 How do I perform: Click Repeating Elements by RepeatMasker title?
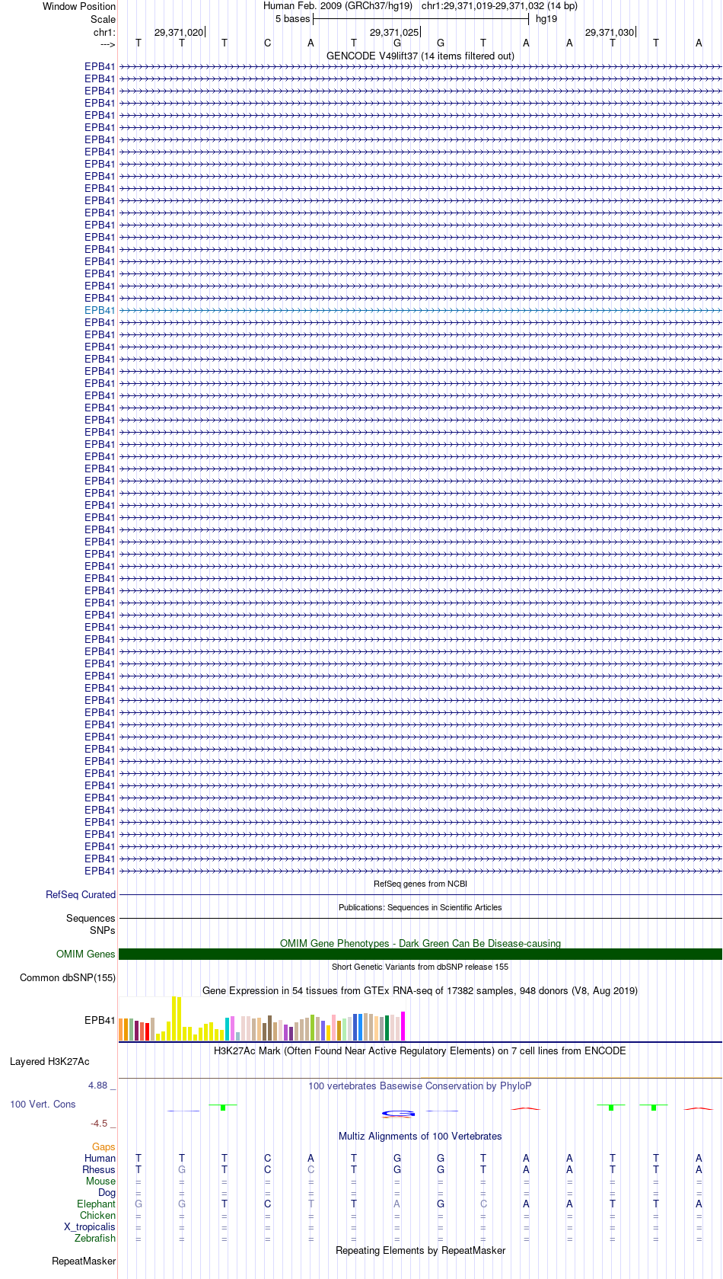point(420,1250)
